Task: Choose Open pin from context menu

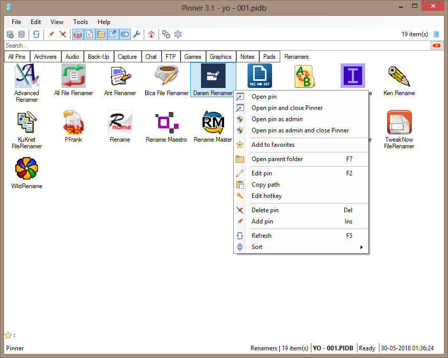Action: click(301, 97)
